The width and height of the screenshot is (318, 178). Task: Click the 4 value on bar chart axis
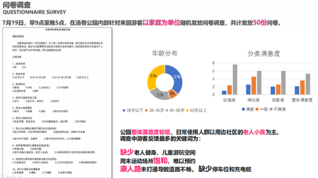pyautogui.click(x=214, y=79)
